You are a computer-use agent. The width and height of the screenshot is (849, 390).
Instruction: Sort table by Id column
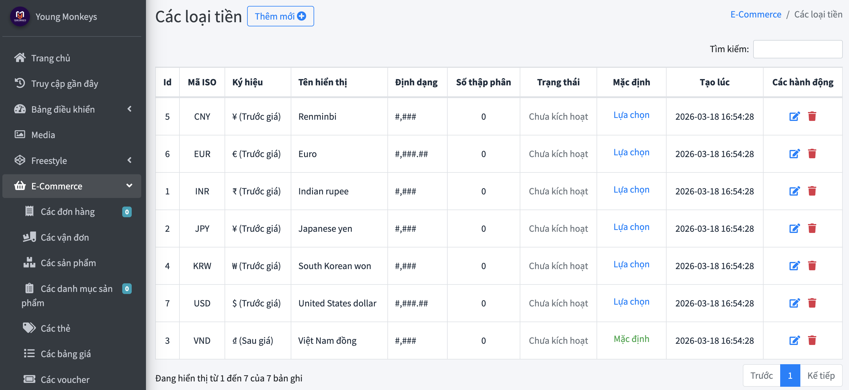pos(167,82)
